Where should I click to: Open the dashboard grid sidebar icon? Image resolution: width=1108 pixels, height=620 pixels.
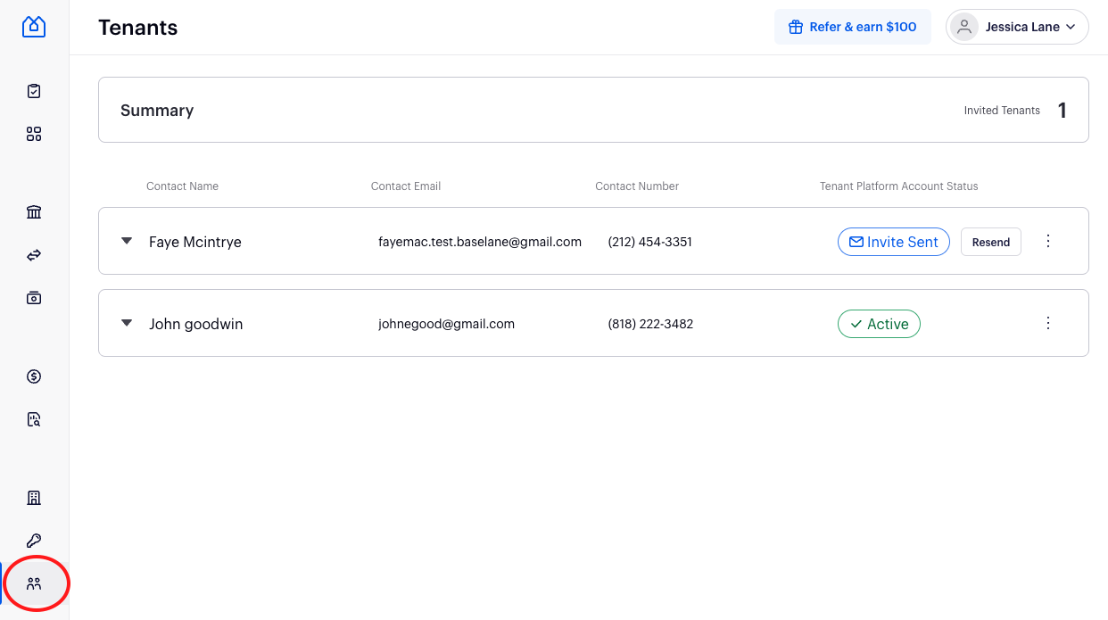pyautogui.click(x=34, y=134)
